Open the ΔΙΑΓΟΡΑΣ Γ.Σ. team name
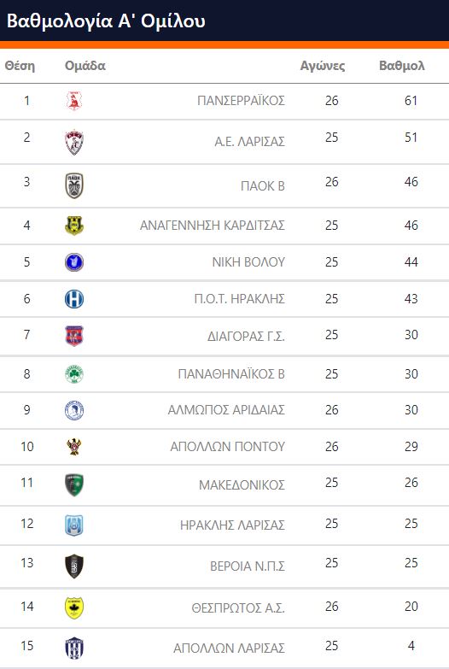This screenshot has width=449, height=669. tap(246, 337)
